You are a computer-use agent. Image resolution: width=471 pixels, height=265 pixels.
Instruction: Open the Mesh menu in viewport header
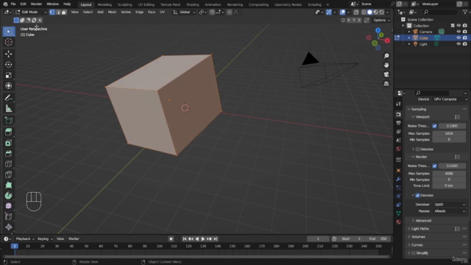pyautogui.click(x=112, y=13)
